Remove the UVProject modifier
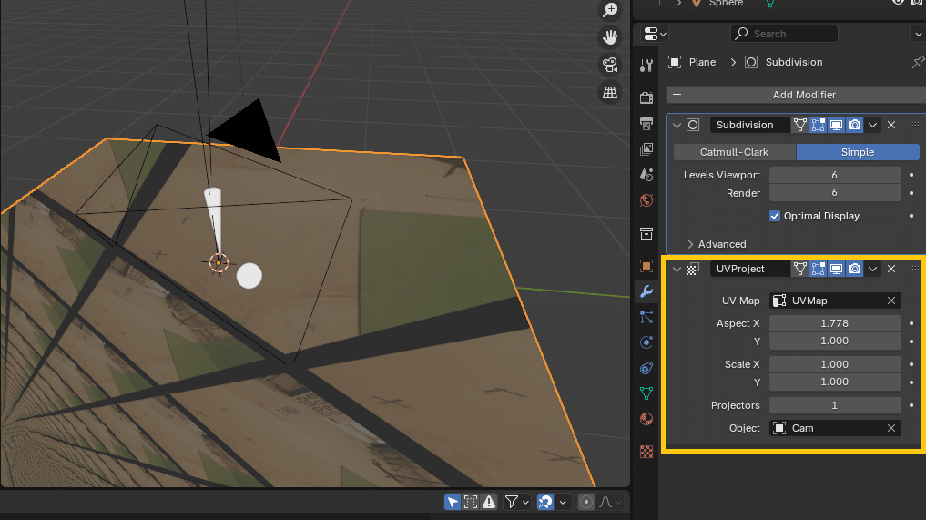Image resolution: width=926 pixels, height=520 pixels. (x=891, y=269)
